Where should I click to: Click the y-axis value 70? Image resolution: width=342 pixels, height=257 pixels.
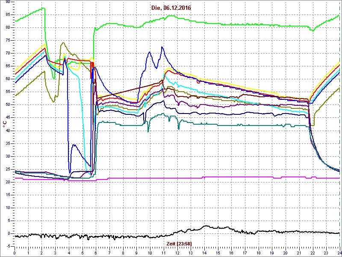point(7,53)
